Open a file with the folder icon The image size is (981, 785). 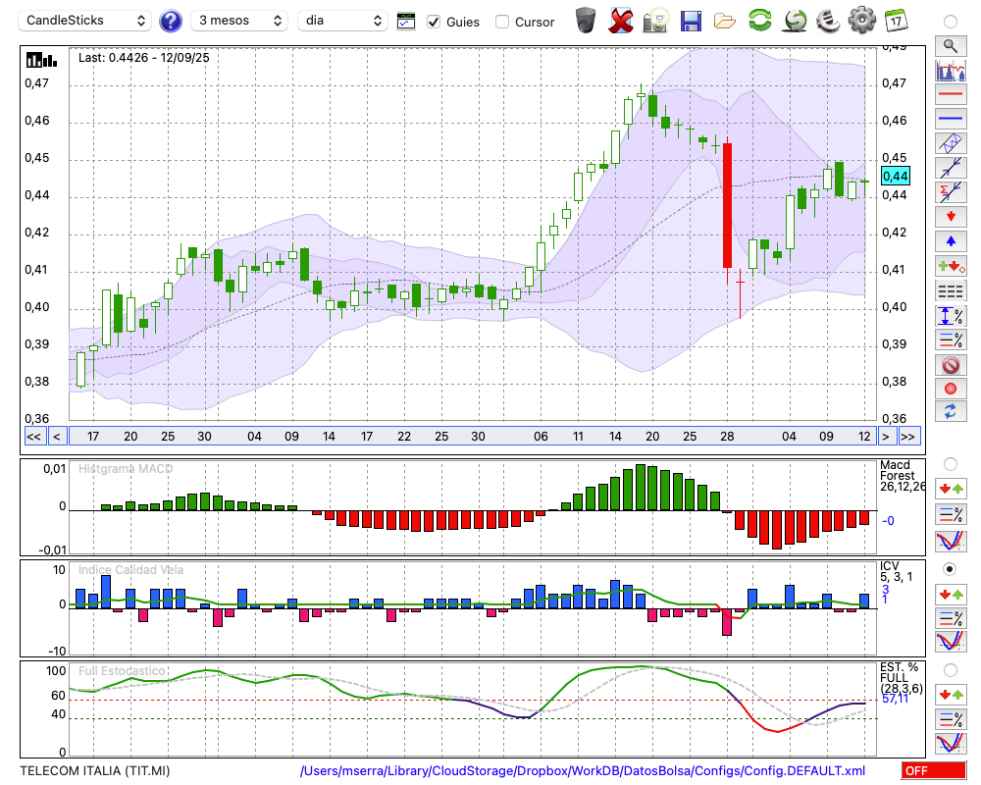coord(725,21)
